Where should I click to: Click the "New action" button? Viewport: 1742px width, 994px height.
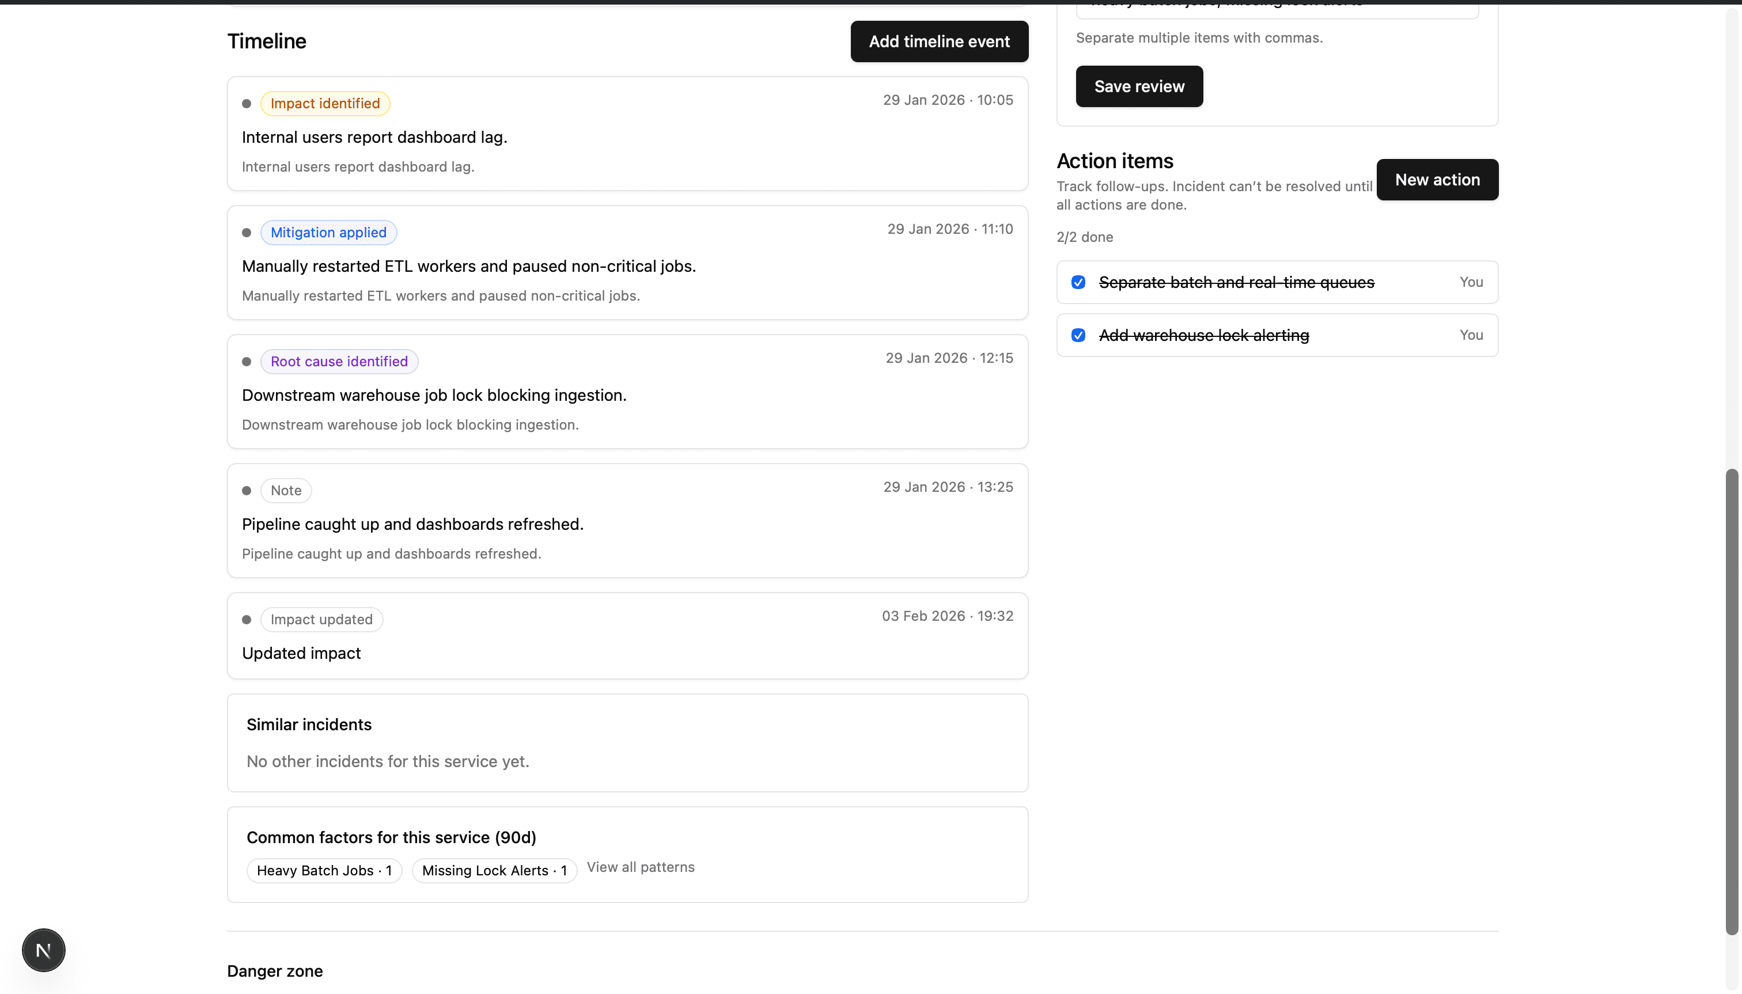tap(1437, 179)
